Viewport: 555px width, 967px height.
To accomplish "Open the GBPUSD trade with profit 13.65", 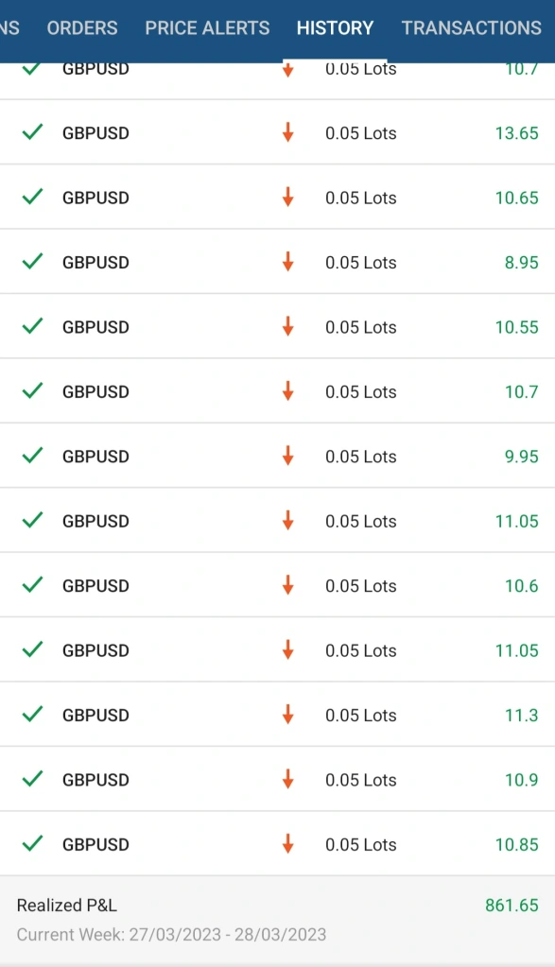I will click(278, 132).
